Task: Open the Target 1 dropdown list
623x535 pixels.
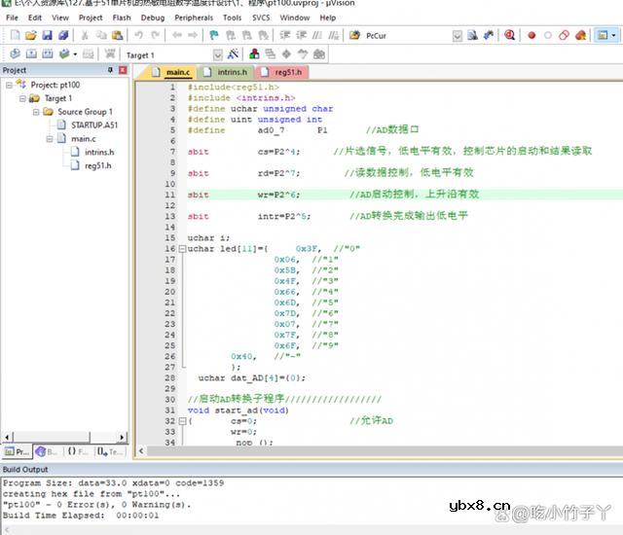Action: click(x=218, y=54)
